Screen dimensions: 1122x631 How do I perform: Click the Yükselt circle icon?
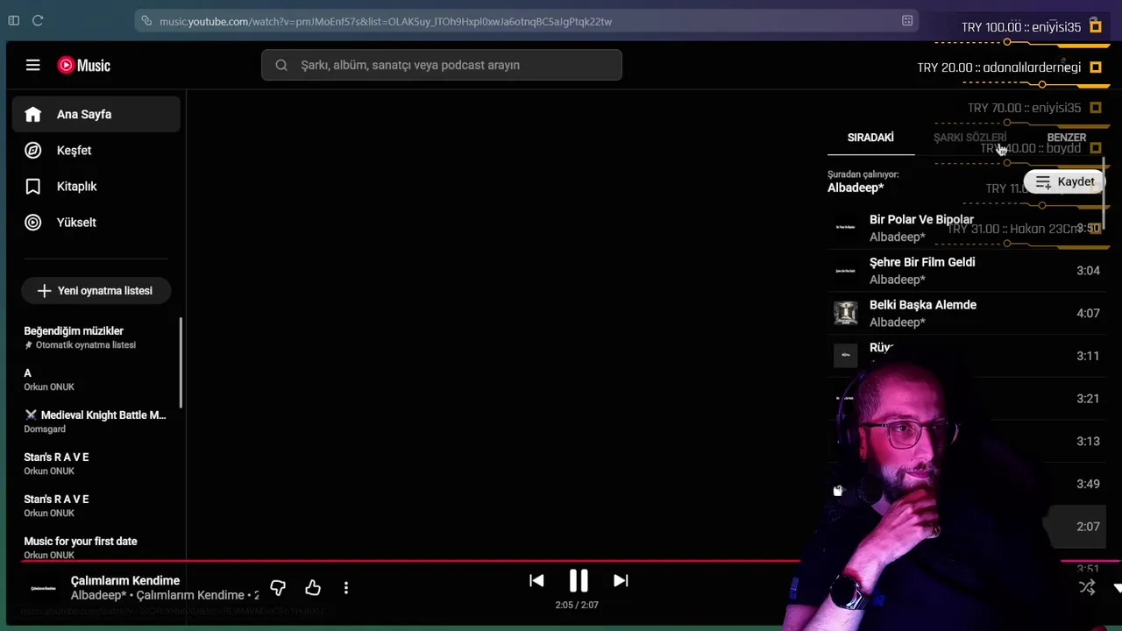point(33,222)
